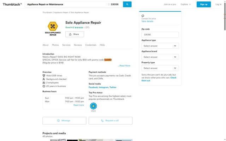226x141 pixels.
Task: Click the star rating icons
Action: (x=80, y=27)
